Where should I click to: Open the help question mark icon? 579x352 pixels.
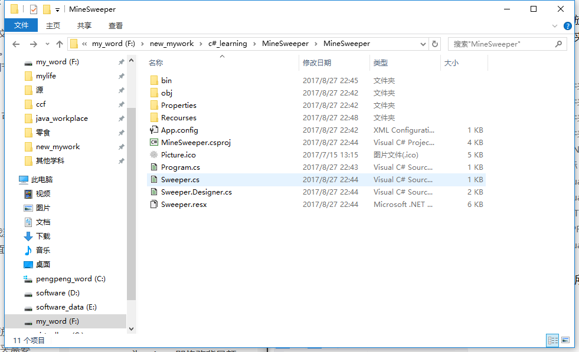568,26
